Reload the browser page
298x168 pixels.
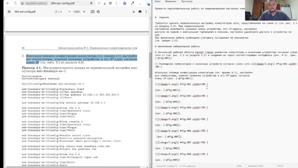(x=15, y=3)
